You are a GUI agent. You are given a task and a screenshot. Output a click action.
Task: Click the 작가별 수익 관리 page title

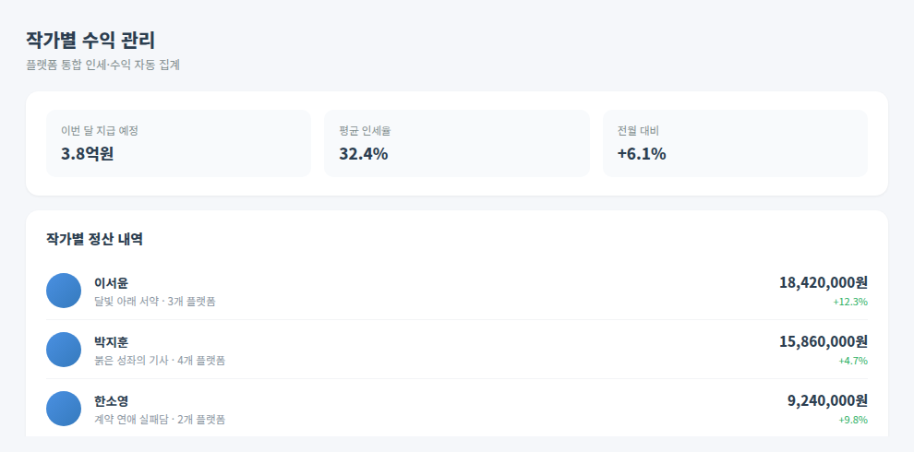tap(90, 41)
